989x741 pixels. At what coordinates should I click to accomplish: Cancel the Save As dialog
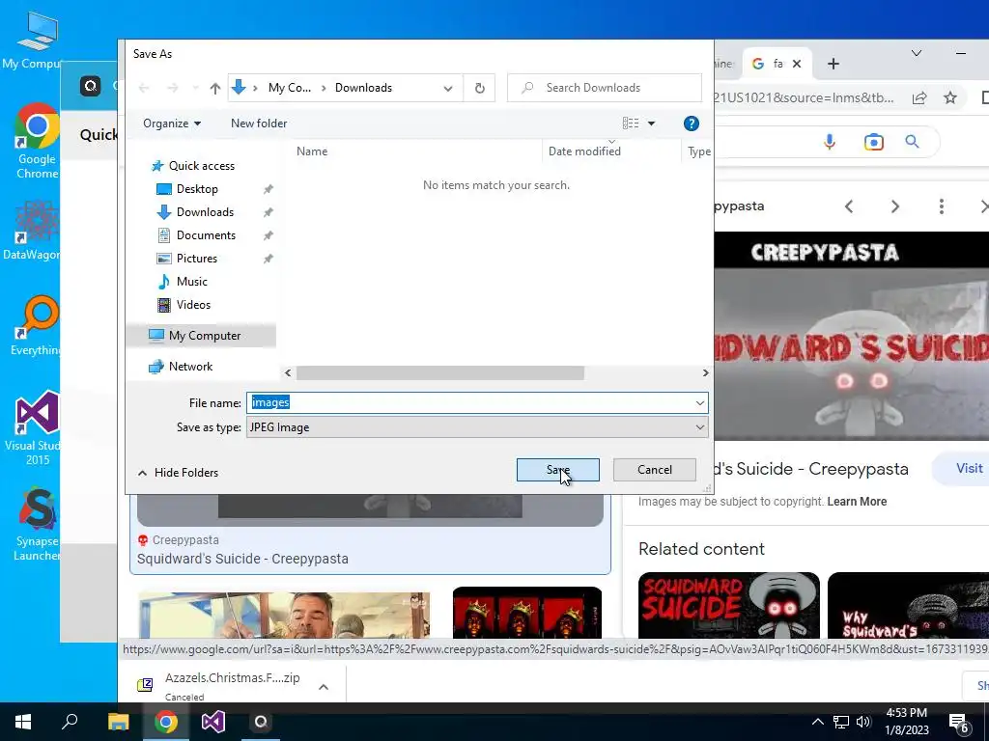click(x=654, y=470)
